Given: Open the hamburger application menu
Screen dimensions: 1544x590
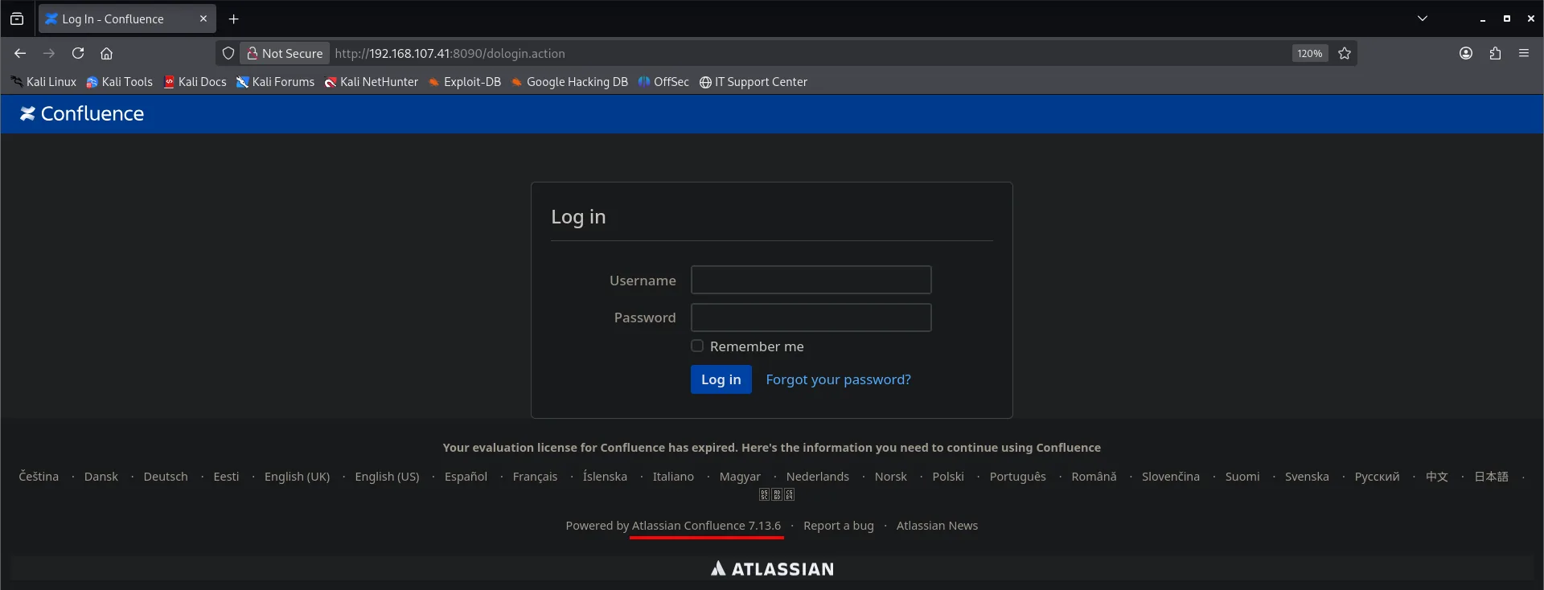Looking at the screenshot, I should point(1524,53).
